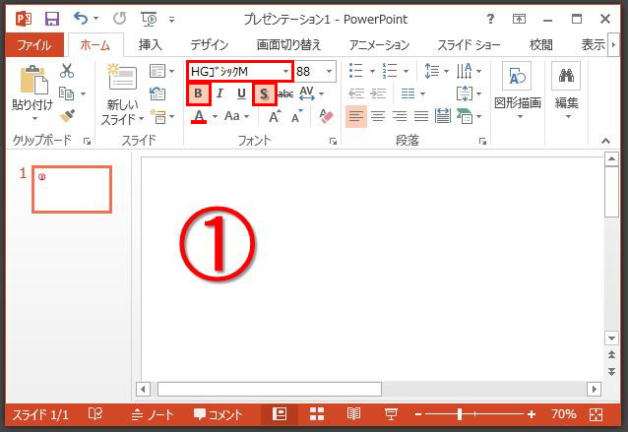This screenshot has width=628, height=432.
Task: Apply numbered list
Action: coord(390,71)
